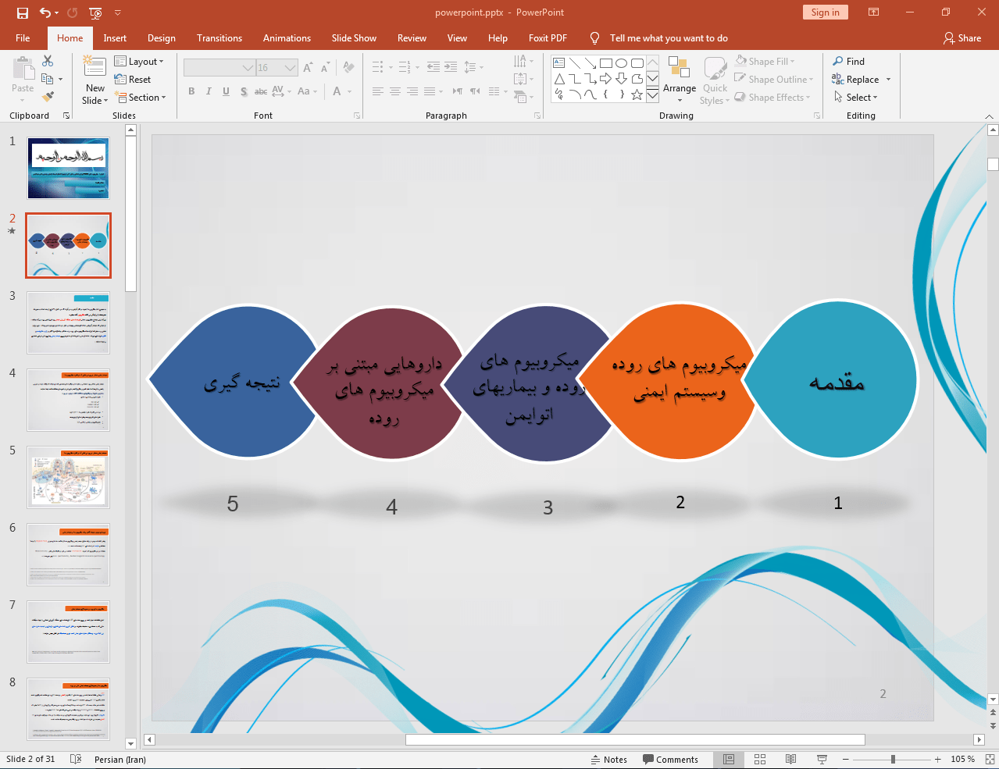
Task: Click the zoom slider handle
Action: coord(893,760)
